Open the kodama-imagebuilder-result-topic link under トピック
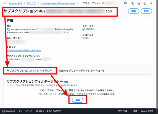158x114 pixels. [x=24, y=50]
